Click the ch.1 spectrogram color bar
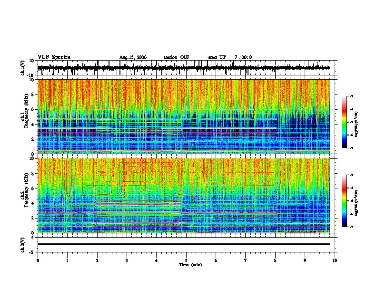The image size is (377, 292). click(345, 122)
